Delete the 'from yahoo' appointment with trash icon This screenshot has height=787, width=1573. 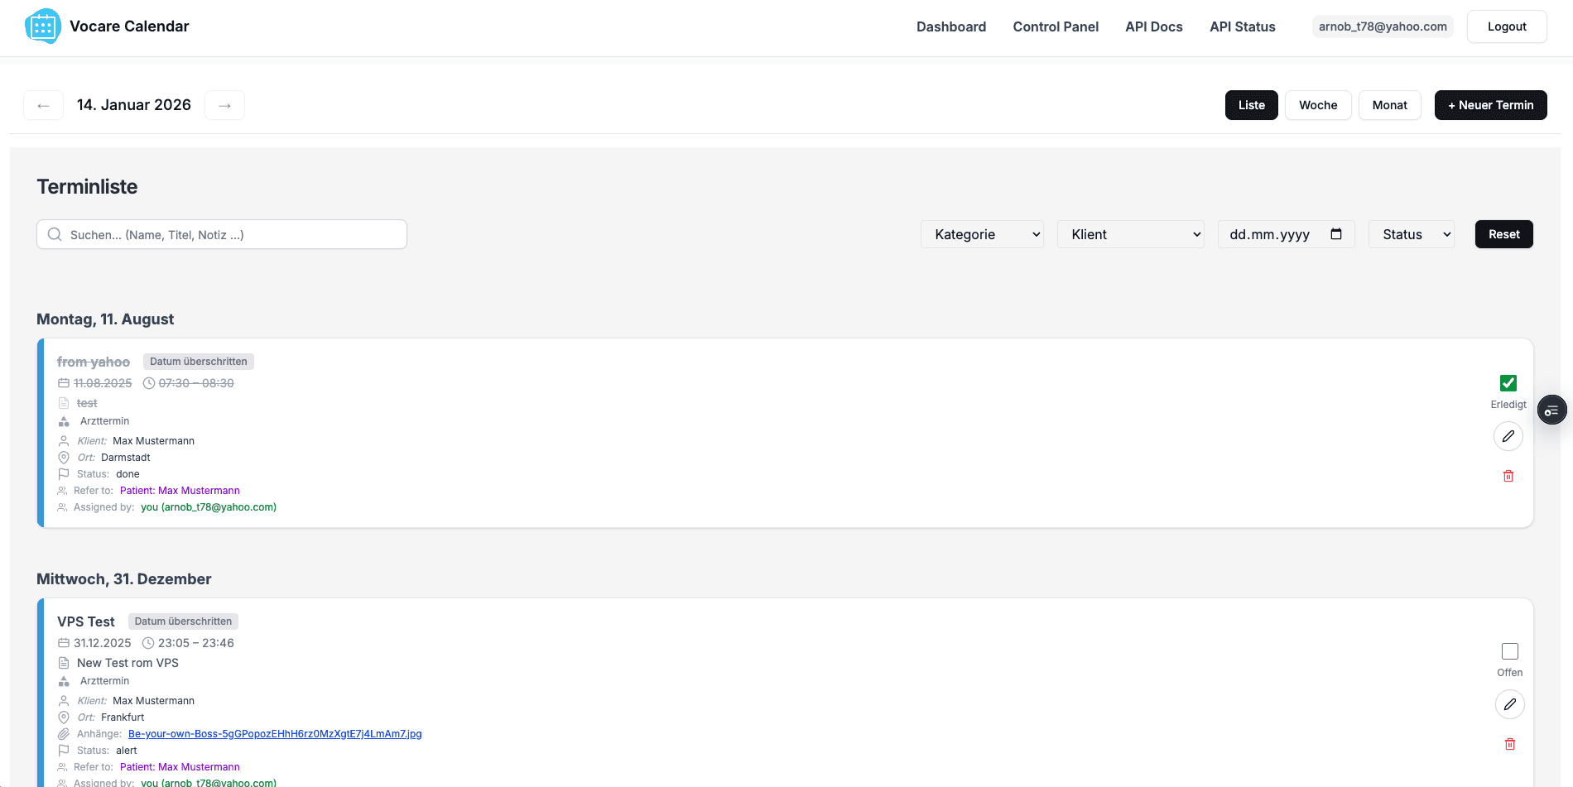click(x=1508, y=476)
